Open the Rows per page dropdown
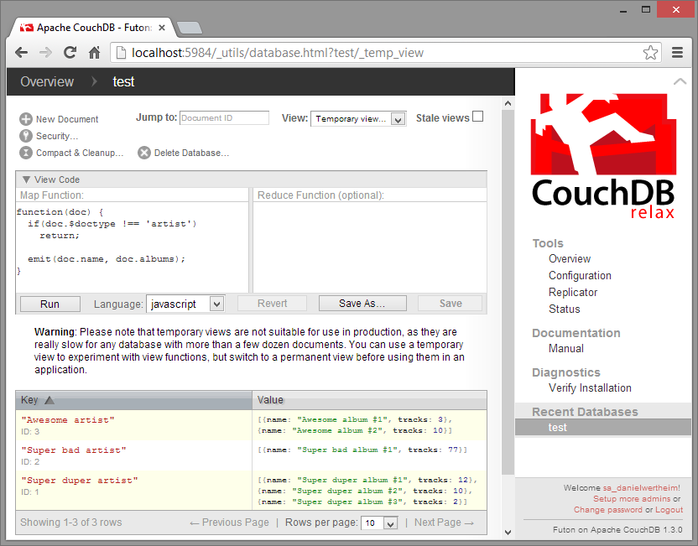This screenshot has width=698, height=546. coord(379,523)
